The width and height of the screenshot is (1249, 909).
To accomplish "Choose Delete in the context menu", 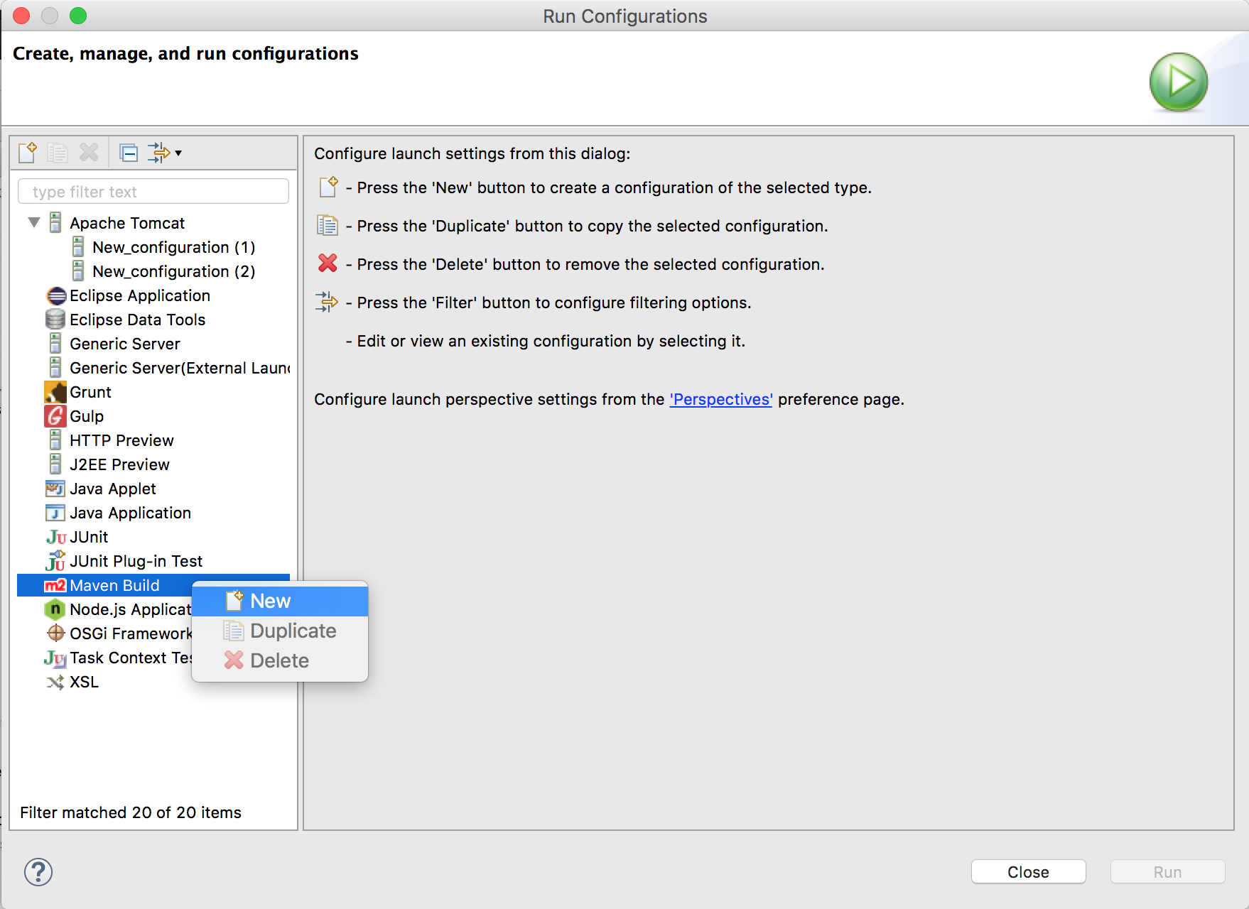I will 279,660.
